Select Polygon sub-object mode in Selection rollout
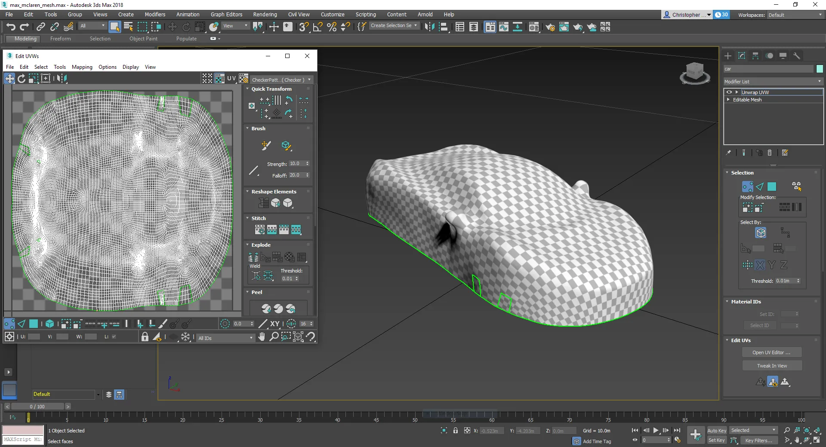Viewport: 826px width, 447px height. pos(772,187)
